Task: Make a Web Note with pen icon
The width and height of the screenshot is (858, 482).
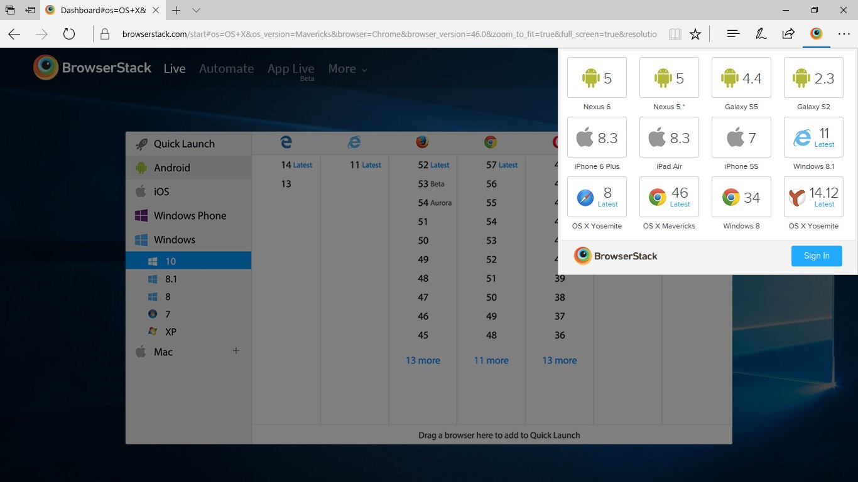Action: click(761, 34)
